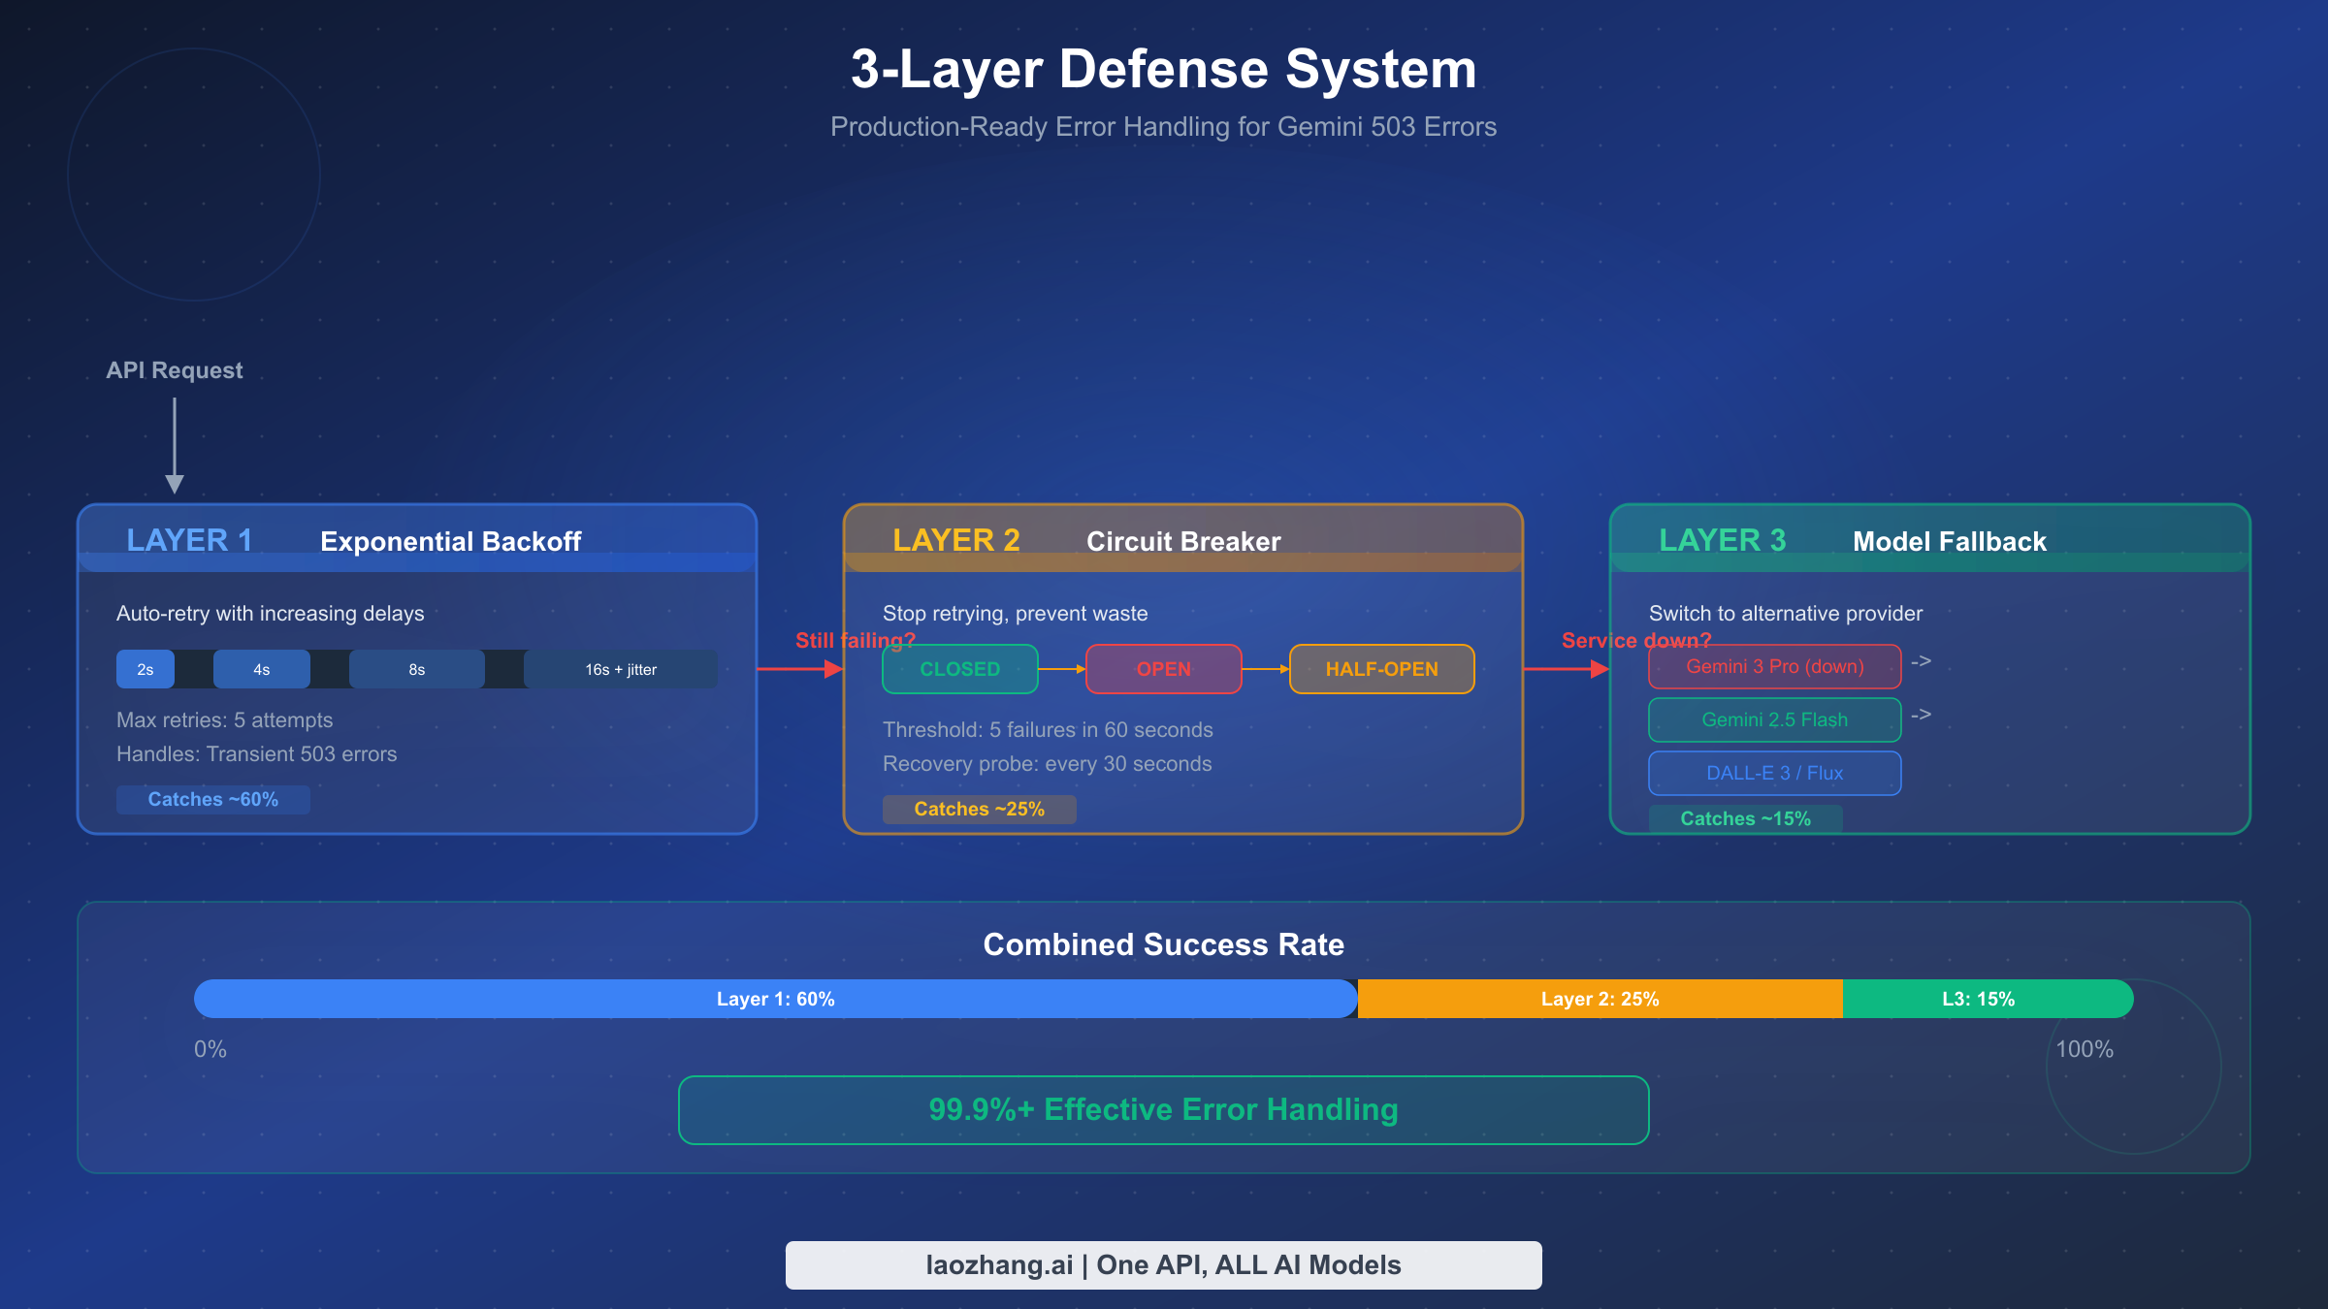Select the 2s retry delay badge
This screenshot has width=2328, height=1309.
[x=145, y=668]
